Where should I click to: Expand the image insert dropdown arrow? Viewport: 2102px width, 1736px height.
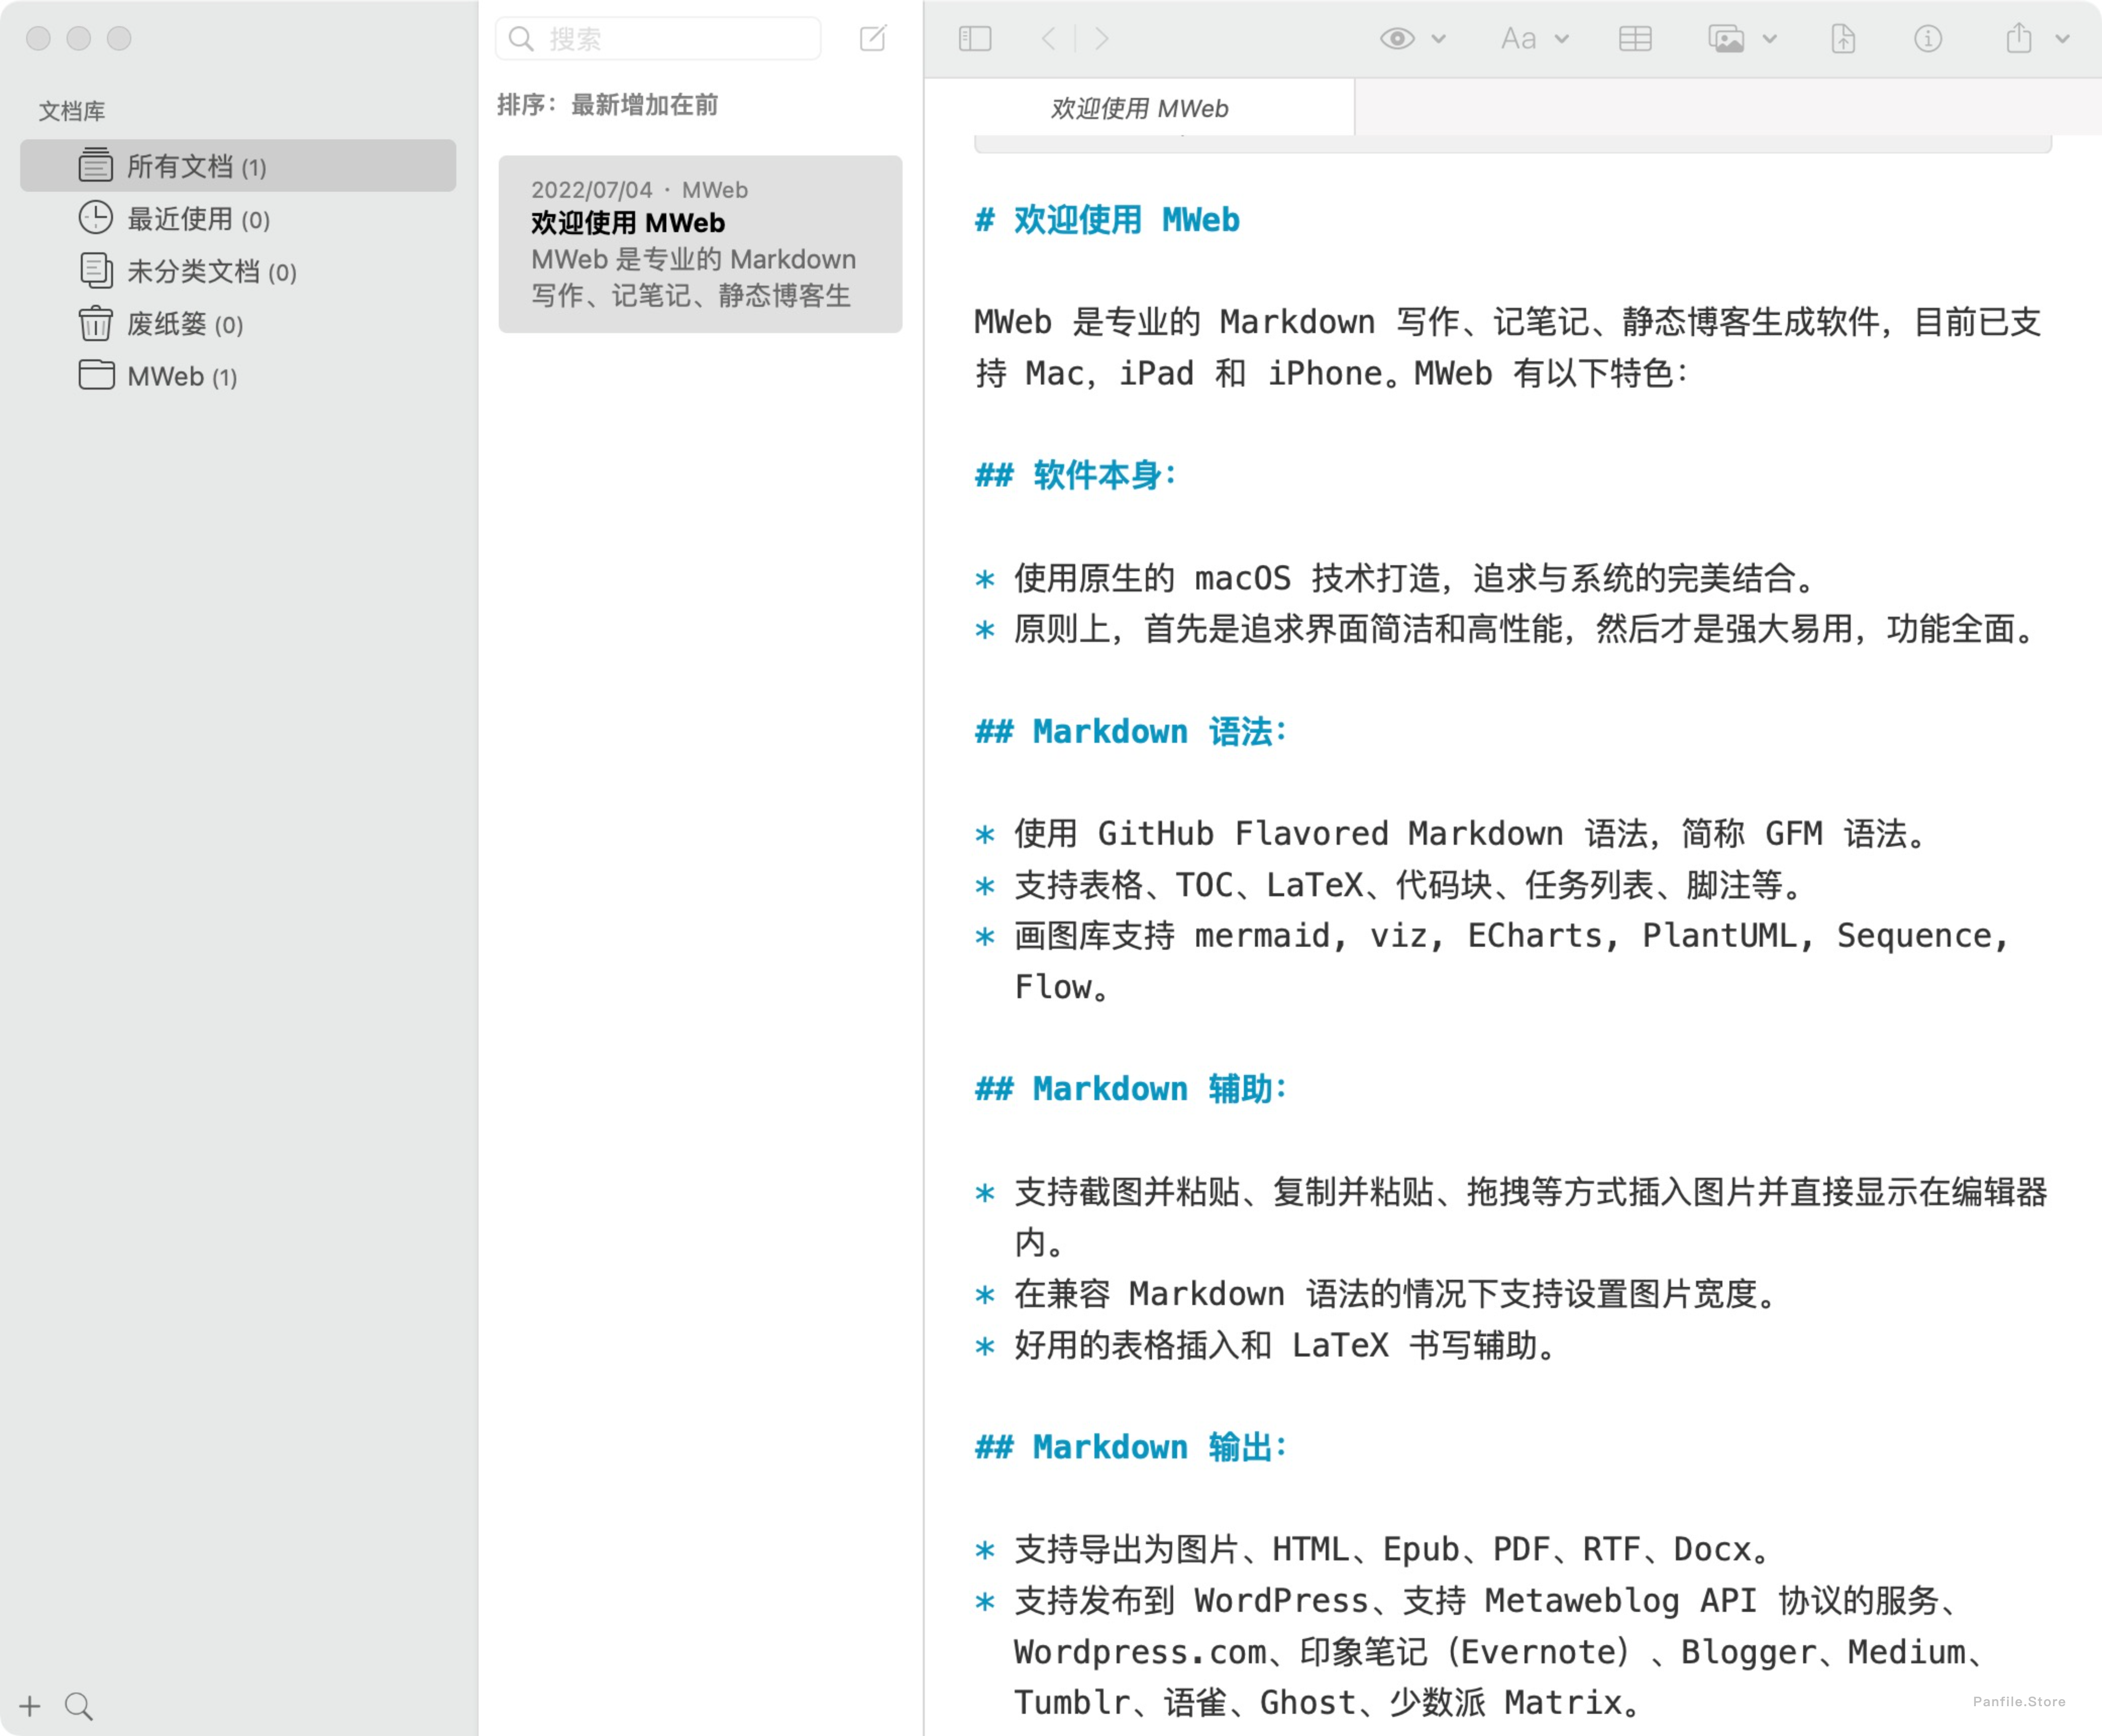(1770, 39)
